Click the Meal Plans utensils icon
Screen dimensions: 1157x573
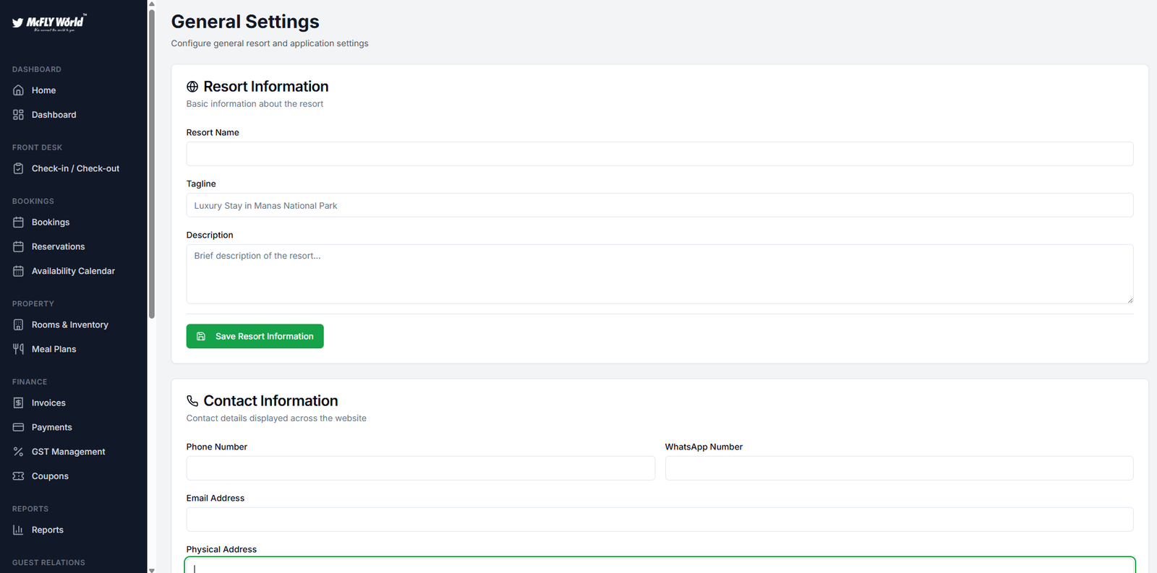(x=18, y=349)
